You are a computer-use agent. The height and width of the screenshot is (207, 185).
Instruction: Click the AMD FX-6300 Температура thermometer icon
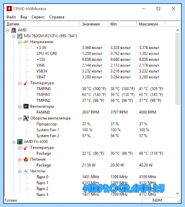click(26, 148)
